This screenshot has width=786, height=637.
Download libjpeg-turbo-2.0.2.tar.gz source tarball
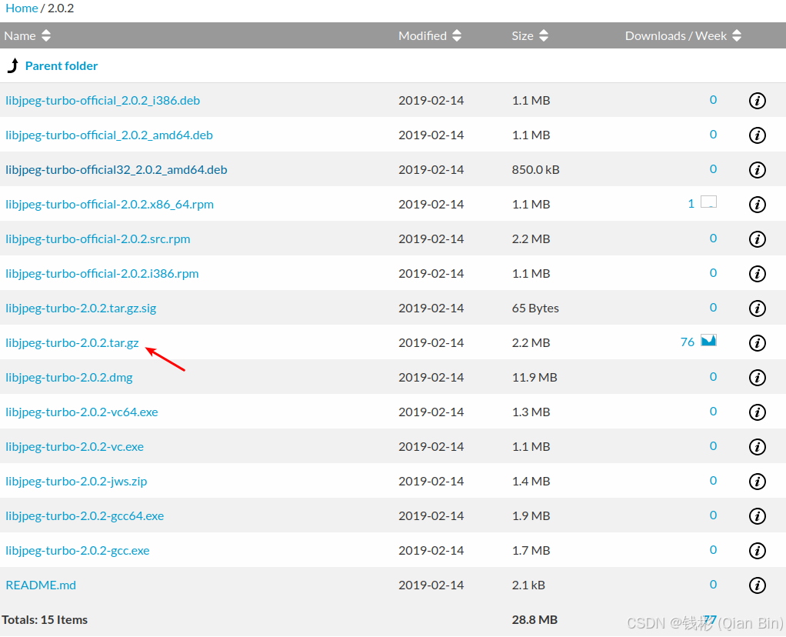click(x=72, y=342)
